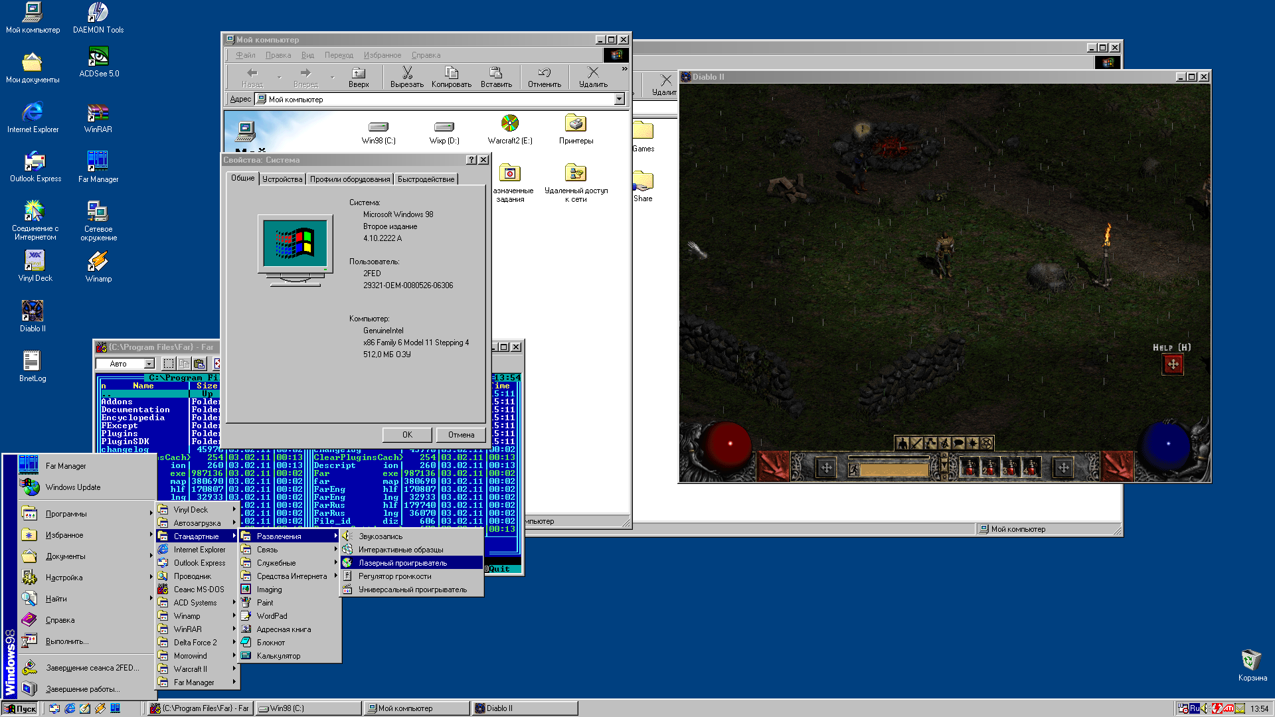Open Skill Tree icon in Diablo II mini panel

coord(930,443)
